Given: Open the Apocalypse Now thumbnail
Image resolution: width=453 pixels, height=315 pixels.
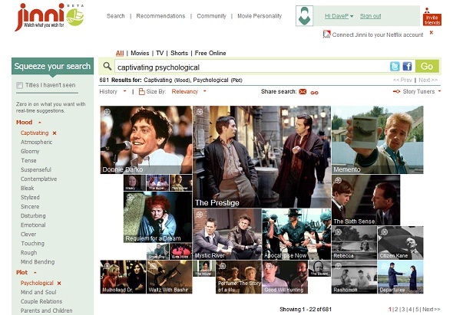Looking at the screenshot, I should [296, 235].
